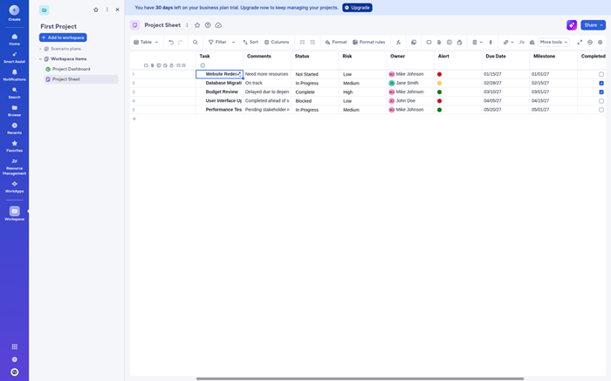Uncheck Completed for Database Migration row
Image resolution: width=611 pixels, height=381 pixels.
click(601, 83)
